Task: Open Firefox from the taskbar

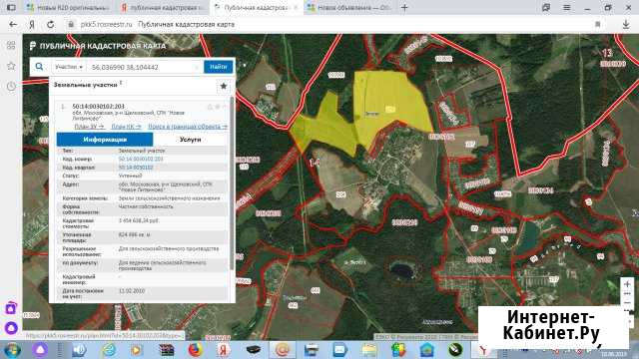Action: [196, 350]
